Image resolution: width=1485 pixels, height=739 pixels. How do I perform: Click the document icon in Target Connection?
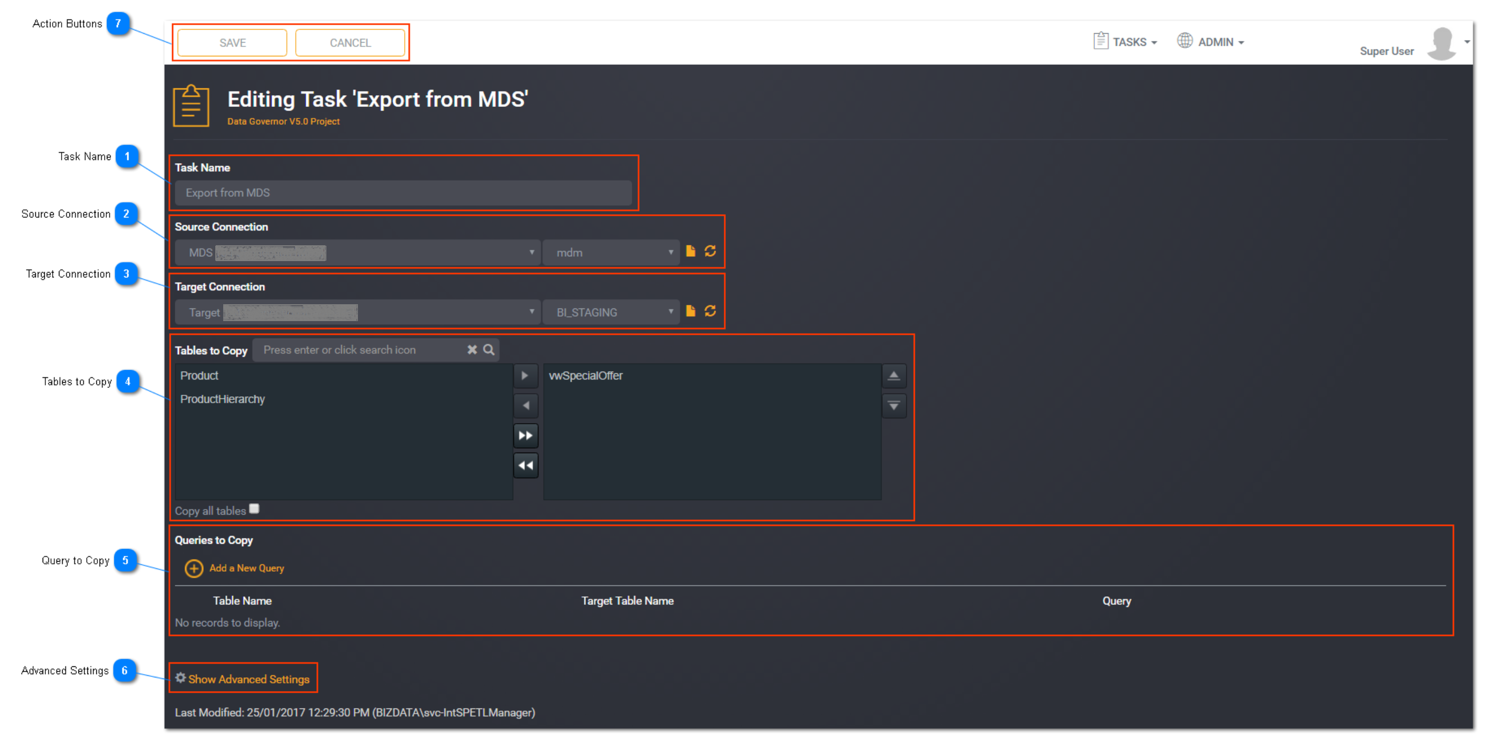691,311
